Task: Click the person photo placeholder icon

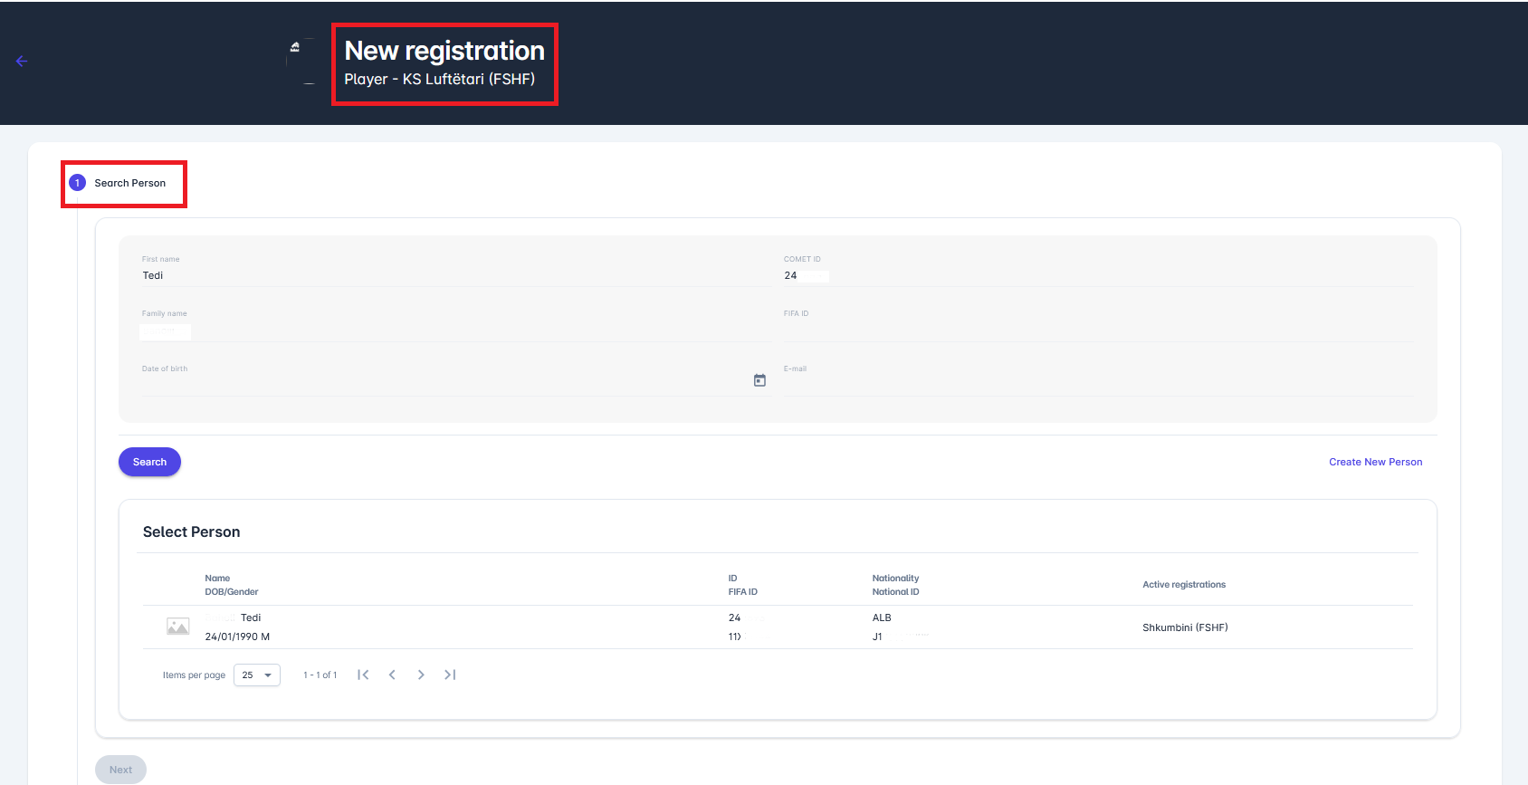Action: [x=178, y=627]
